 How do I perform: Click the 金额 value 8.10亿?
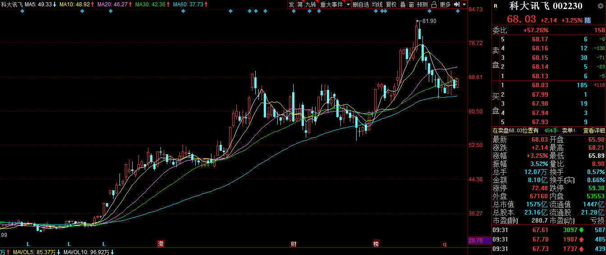538,180
